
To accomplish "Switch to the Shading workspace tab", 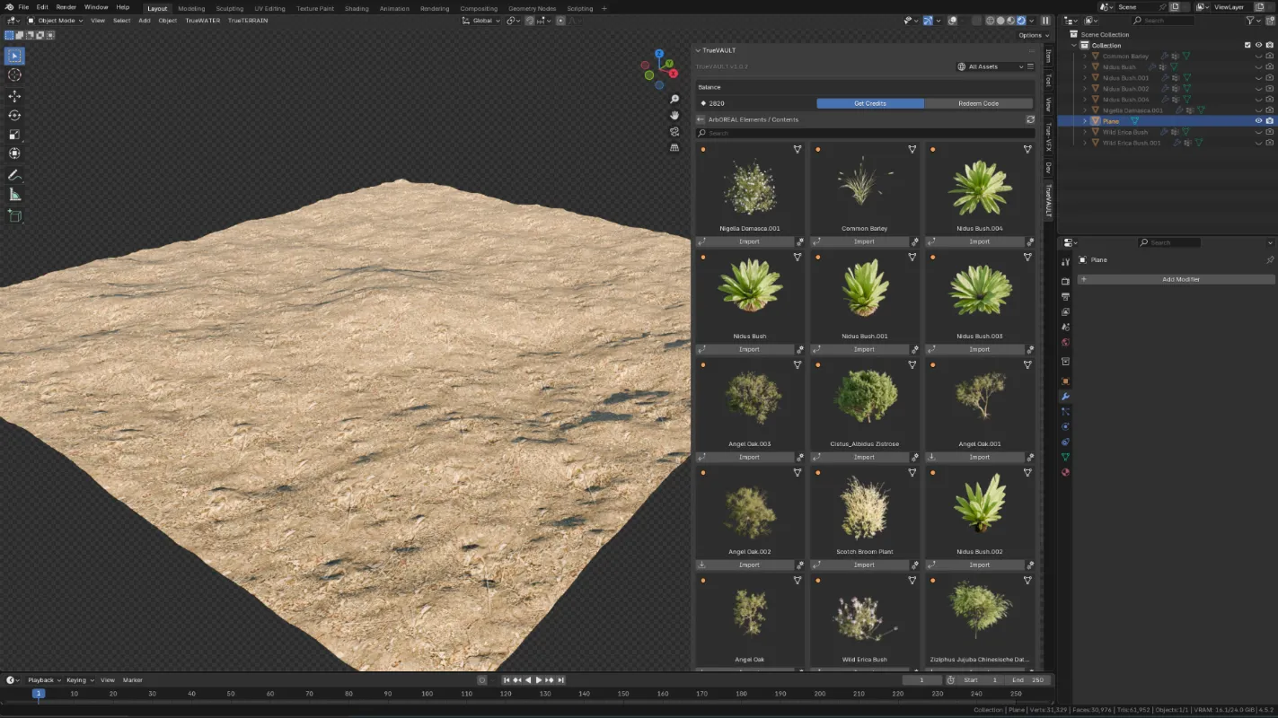I will click(356, 8).
